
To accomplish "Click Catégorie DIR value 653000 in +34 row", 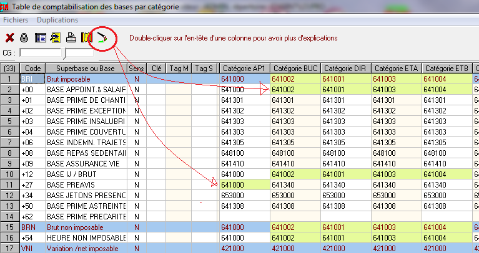I will coord(346,196).
